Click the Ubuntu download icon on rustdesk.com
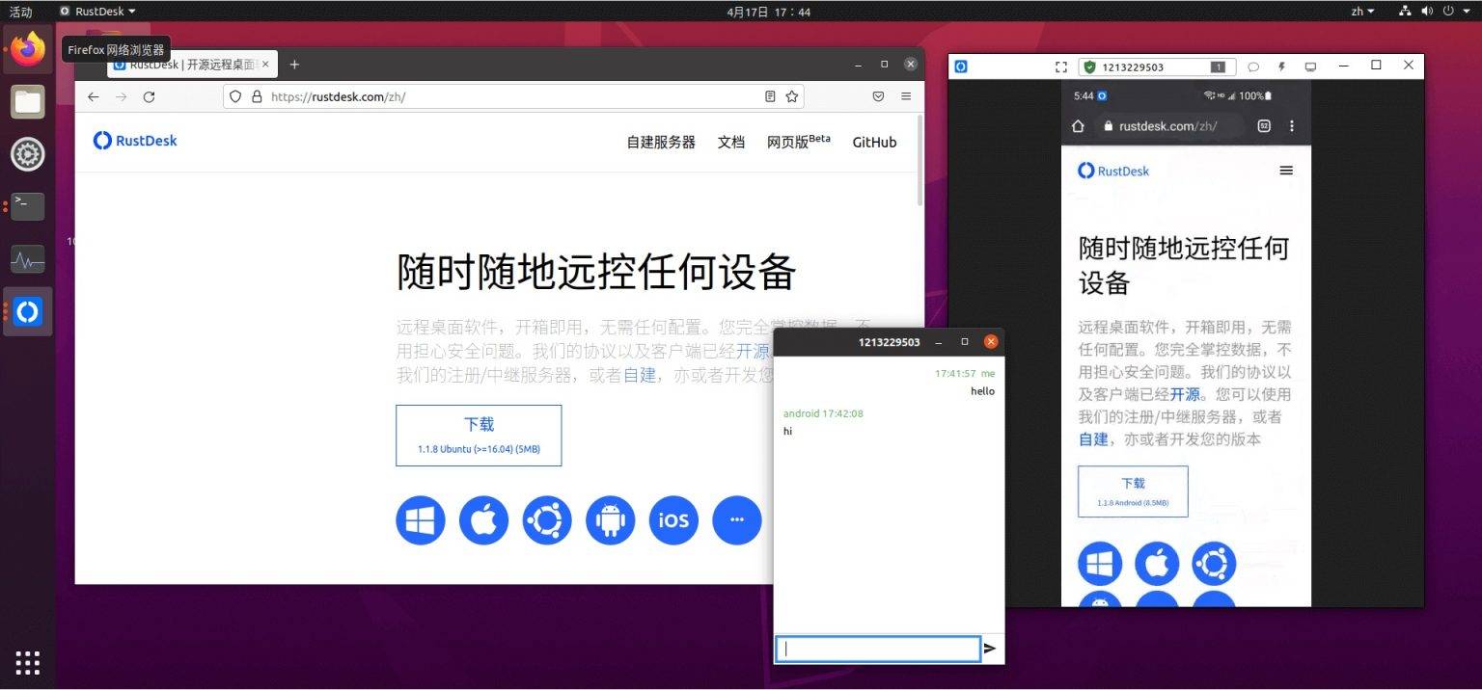 [x=546, y=520]
